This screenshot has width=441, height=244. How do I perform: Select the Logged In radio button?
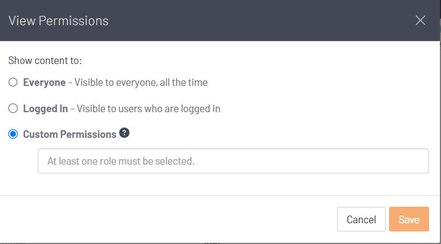pyautogui.click(x=13, y=108)
